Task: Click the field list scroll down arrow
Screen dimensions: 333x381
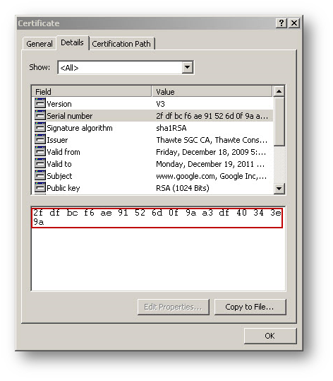Action: click(279, 188)
